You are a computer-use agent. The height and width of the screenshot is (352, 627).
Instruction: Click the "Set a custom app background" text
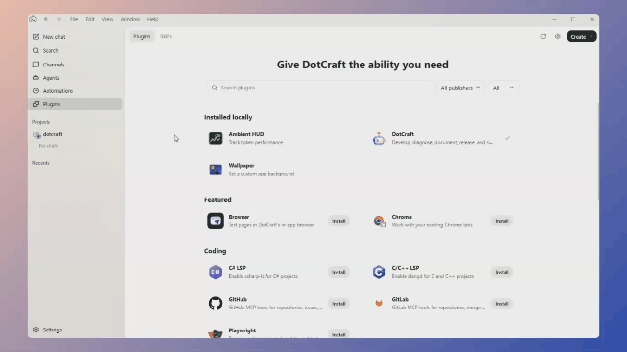[261, 174]
